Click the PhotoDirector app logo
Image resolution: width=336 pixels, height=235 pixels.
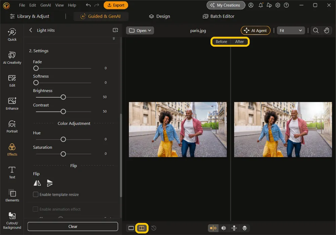pos(6,5)
